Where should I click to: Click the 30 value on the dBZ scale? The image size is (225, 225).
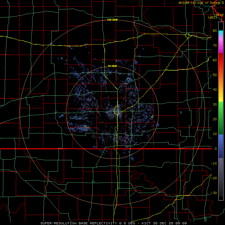[215, 104]
